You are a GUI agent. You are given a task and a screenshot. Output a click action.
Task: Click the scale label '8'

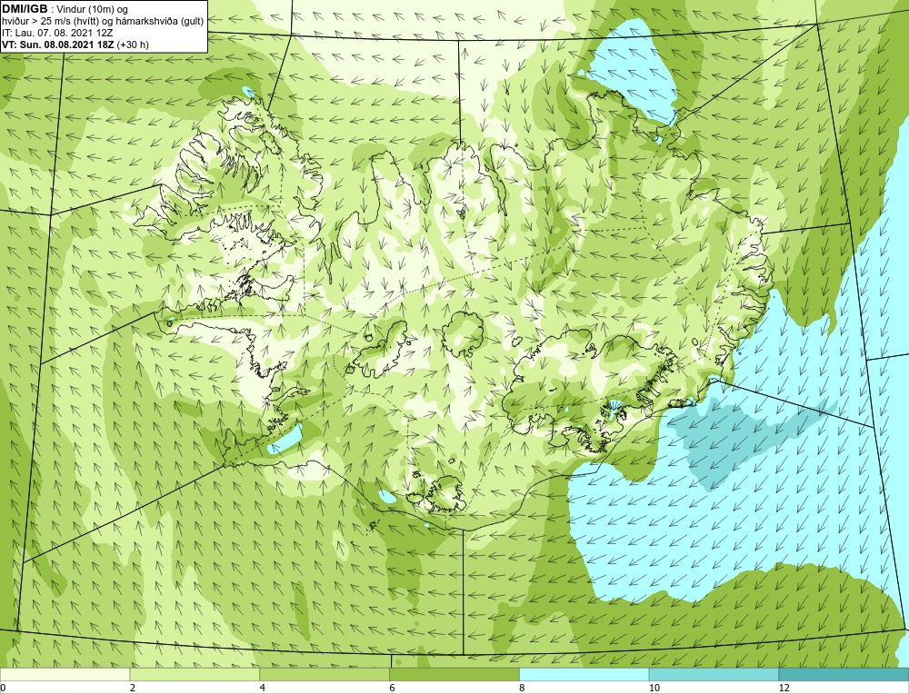[523, 688]
